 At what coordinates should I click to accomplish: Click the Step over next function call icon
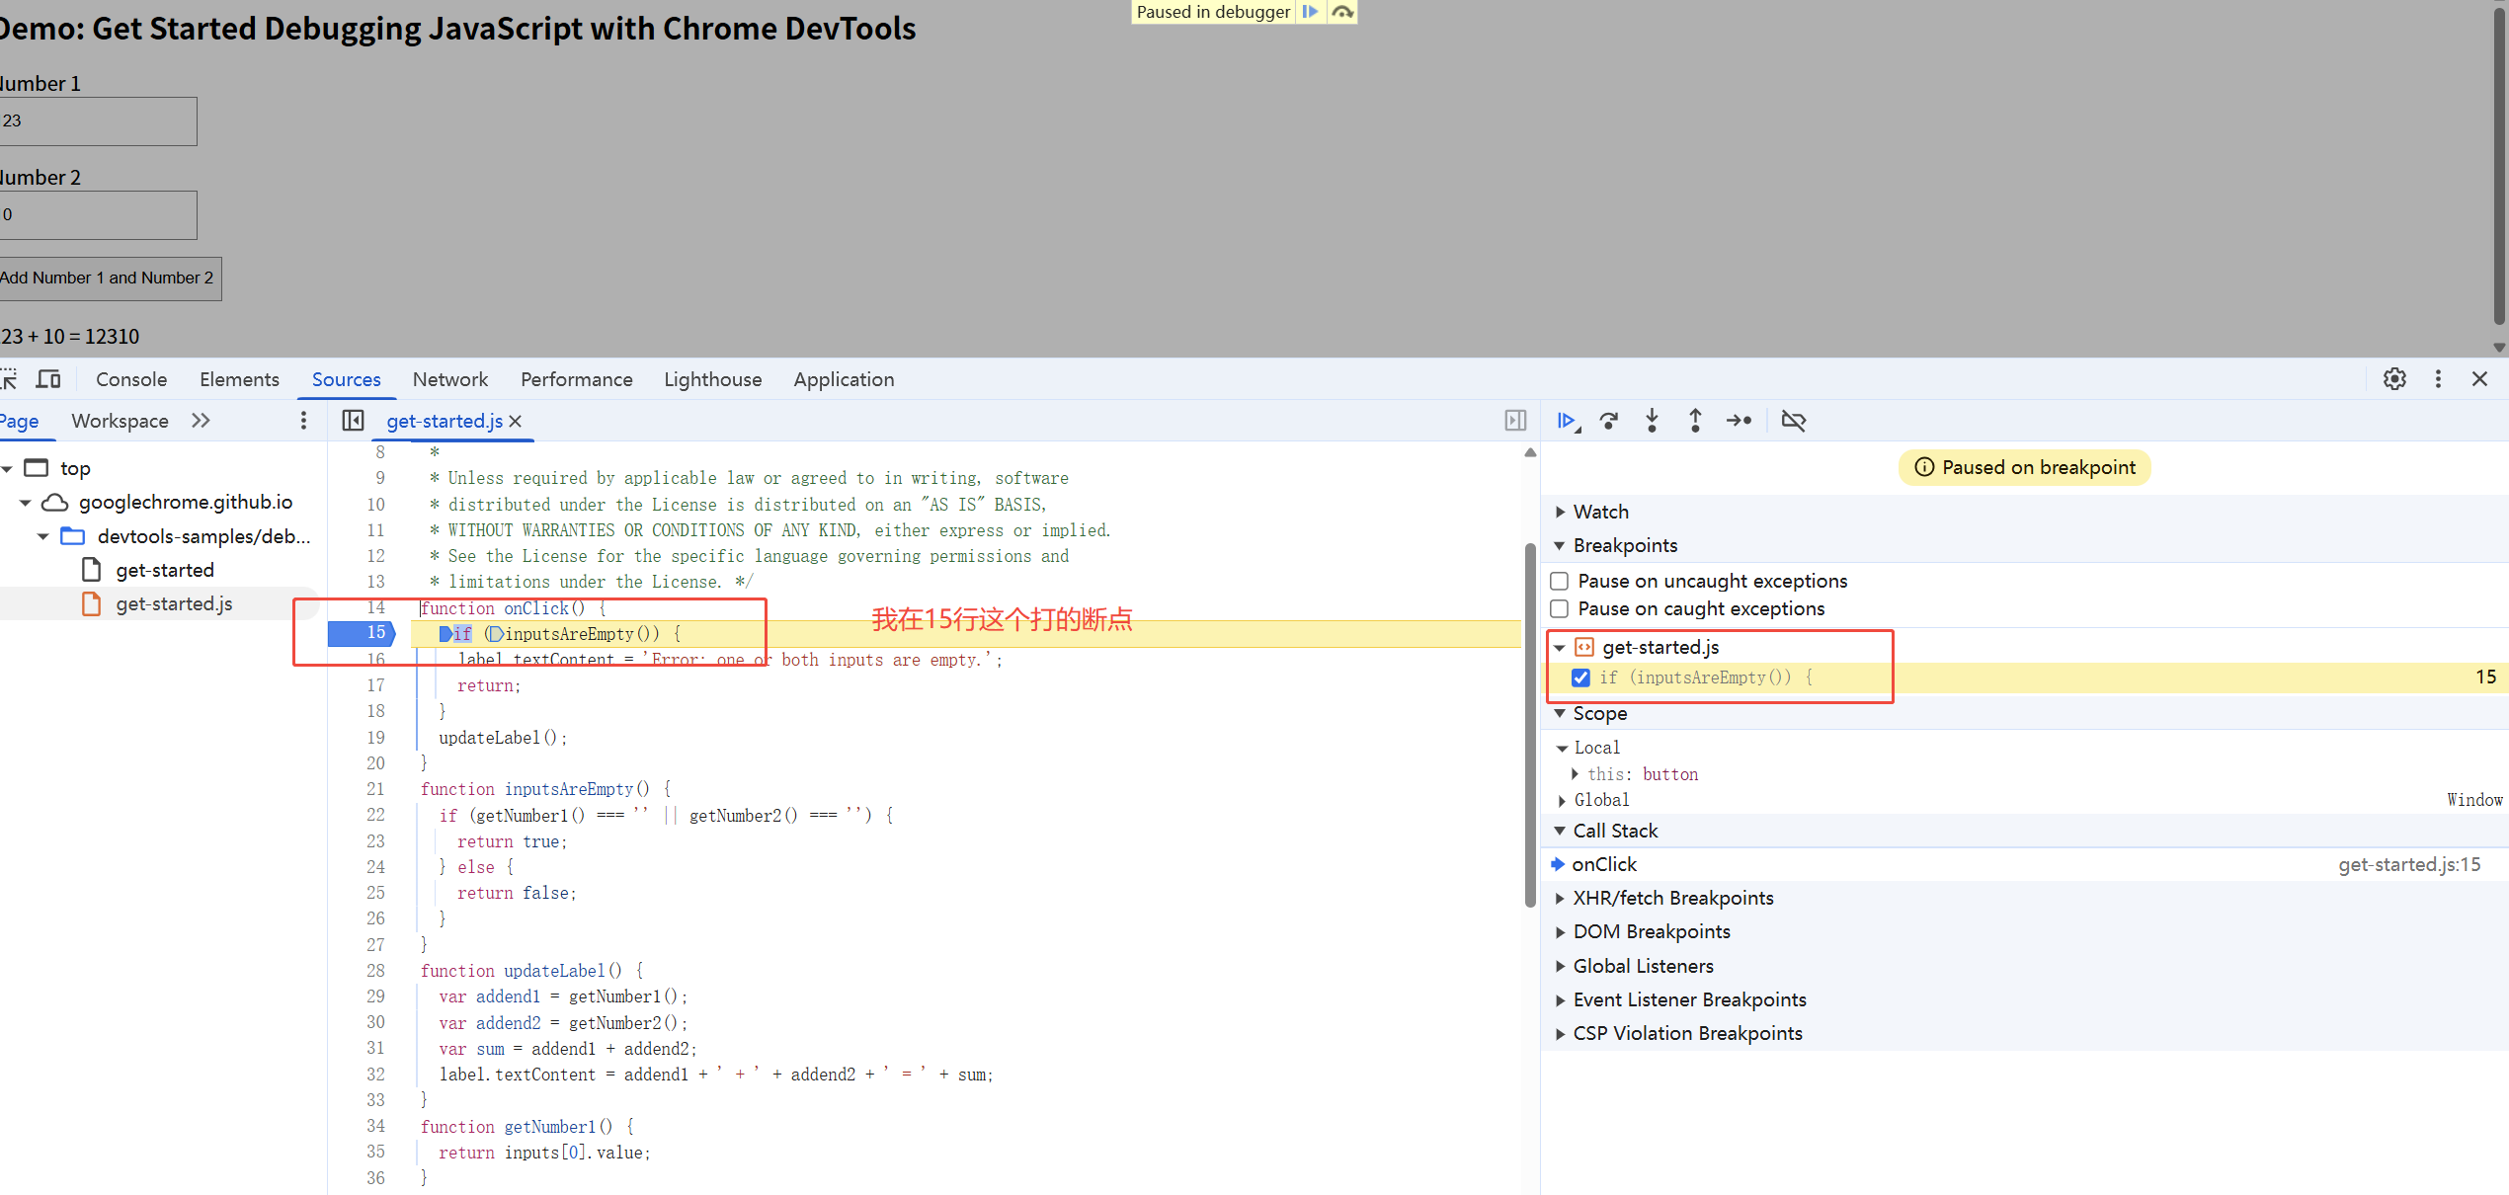click(1609, 421)
